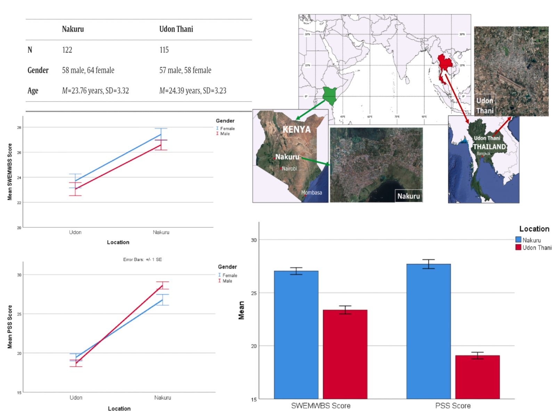This screenshot has width=556, height=417.
Task: Select the Male legend marker in PSS chart
Action: (220, 281)
